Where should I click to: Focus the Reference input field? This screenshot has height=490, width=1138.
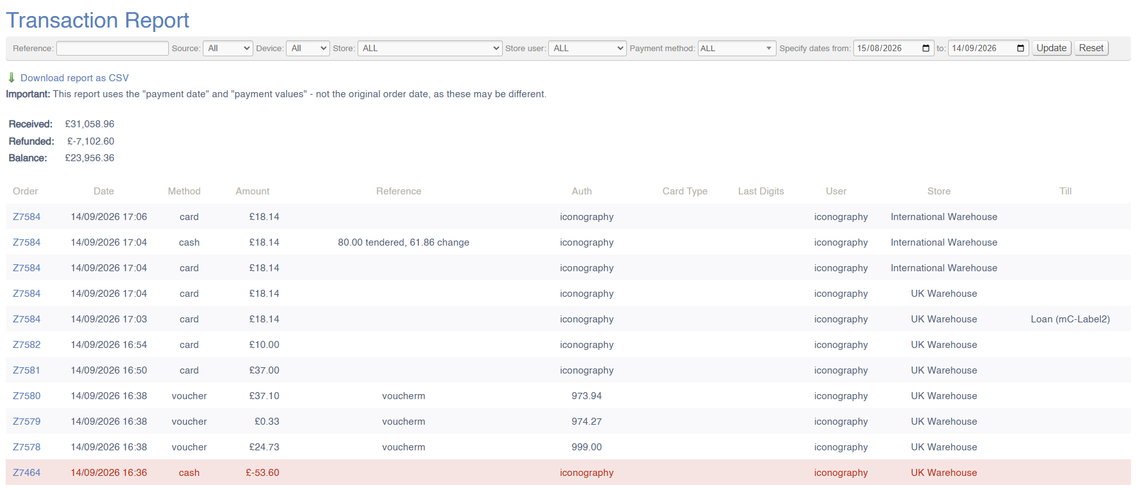pyautogui.click(x=113, y=48)
